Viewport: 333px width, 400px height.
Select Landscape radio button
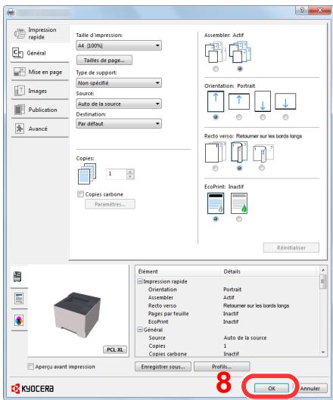(x=238, y=117)
